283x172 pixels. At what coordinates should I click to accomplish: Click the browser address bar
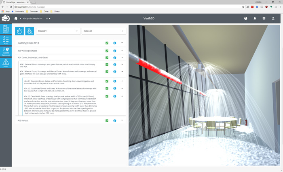[121, 7]
